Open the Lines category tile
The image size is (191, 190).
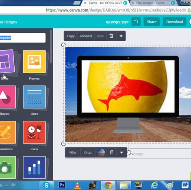(34, 97)
